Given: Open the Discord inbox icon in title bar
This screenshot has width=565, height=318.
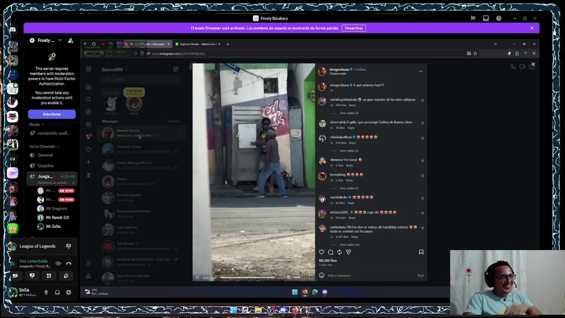Looking at the screenshot, I should (486, 18).
